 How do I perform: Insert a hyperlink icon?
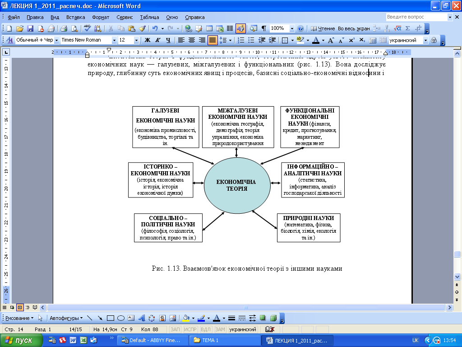click(188, 28)
